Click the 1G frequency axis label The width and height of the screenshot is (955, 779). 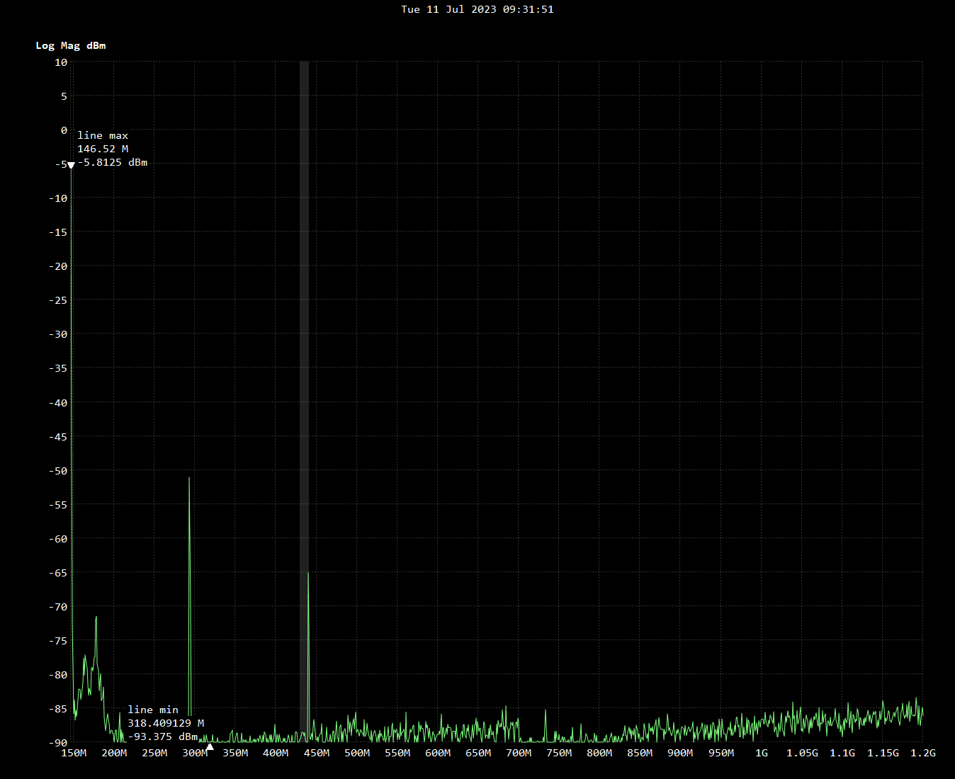point(761,753)
